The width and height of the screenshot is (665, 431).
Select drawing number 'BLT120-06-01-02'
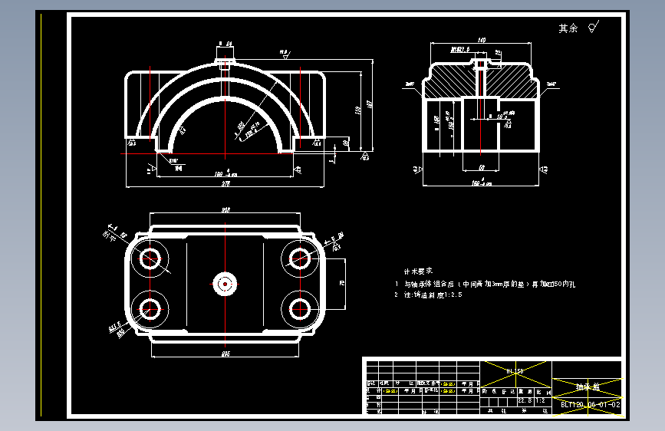(x=590, y=405)
